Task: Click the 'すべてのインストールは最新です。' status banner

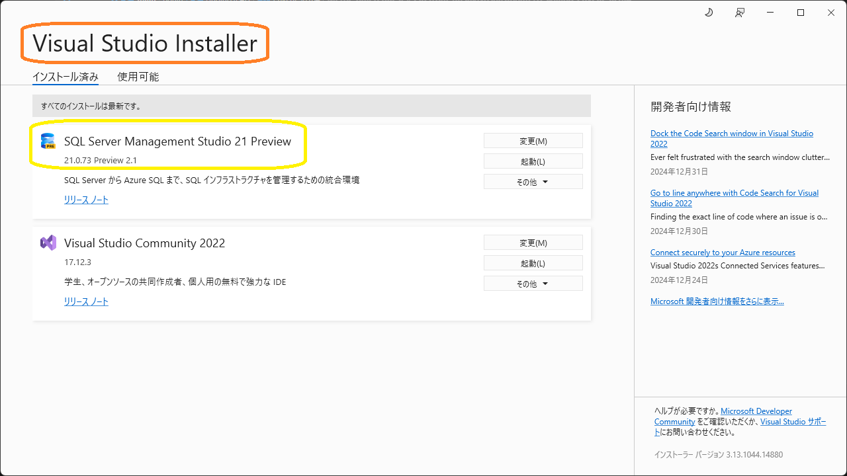Action: point(312,106)
